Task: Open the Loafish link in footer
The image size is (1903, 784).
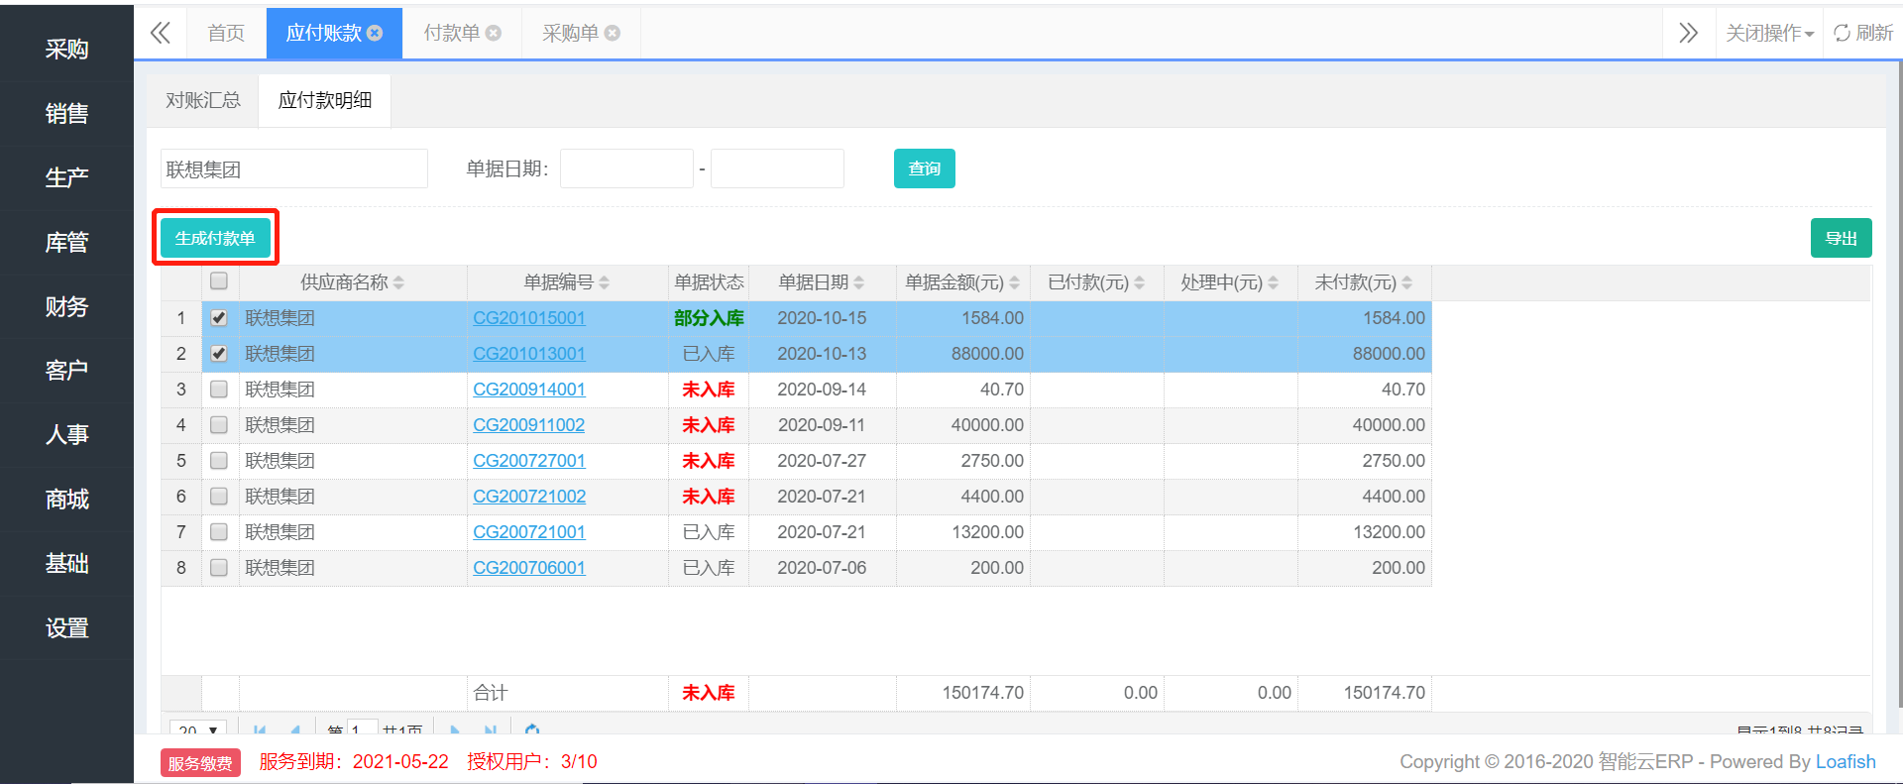Action: pyautogui.click(x=1846, y=761)
